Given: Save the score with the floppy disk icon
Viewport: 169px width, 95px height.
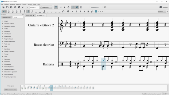Looking at the screenshot, I should coord(11,7).
